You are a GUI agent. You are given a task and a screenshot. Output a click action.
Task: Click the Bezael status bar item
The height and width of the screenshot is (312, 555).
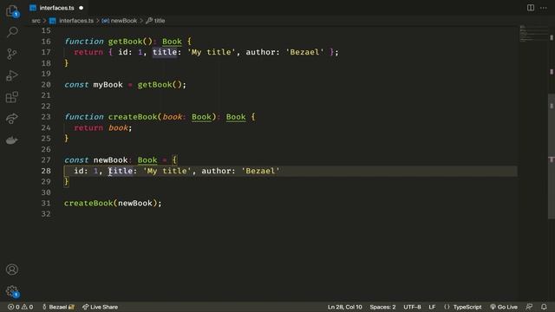[x=58, y=307]
